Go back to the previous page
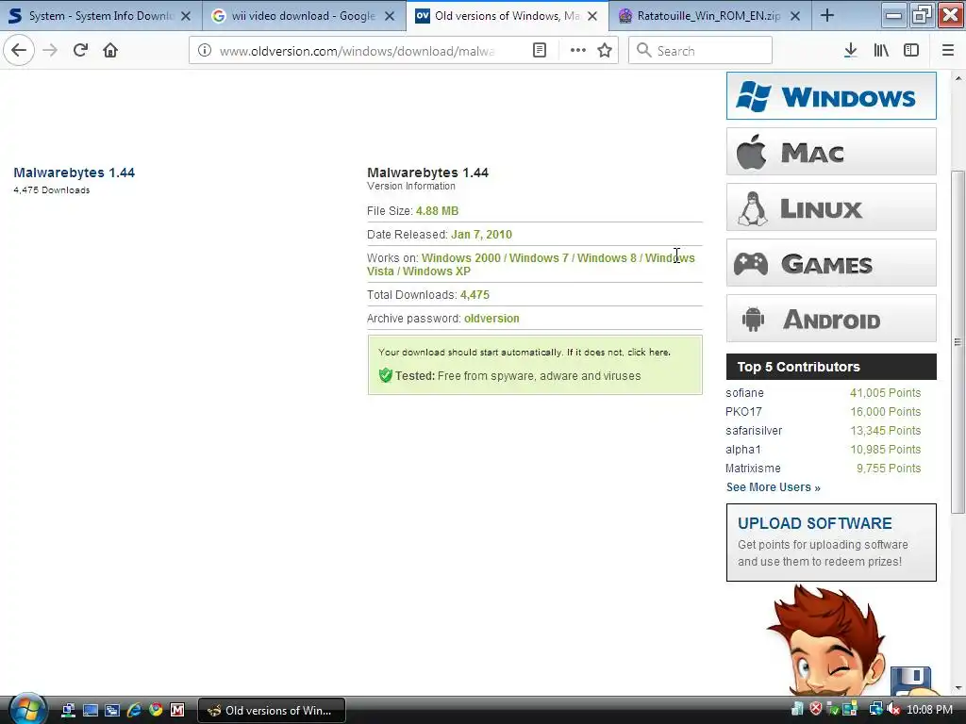Image resolution: width=966 pixels, height=724 pixels. pyautogui.click(x=19, y=50)
